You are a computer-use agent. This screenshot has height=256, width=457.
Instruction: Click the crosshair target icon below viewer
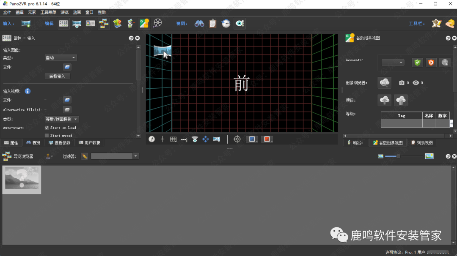[x=237, y=139]
